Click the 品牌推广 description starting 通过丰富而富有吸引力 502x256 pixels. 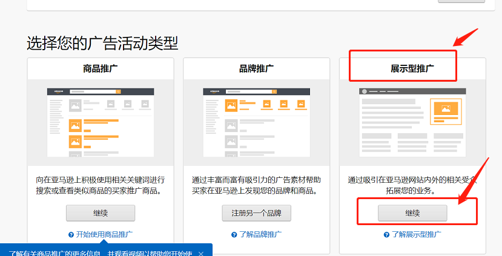(256, 185)
